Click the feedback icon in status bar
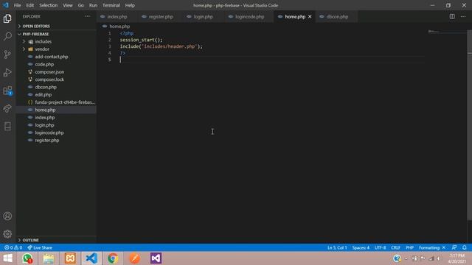The width and height of the screenshot is (472, 265). (x=454, y=247)
